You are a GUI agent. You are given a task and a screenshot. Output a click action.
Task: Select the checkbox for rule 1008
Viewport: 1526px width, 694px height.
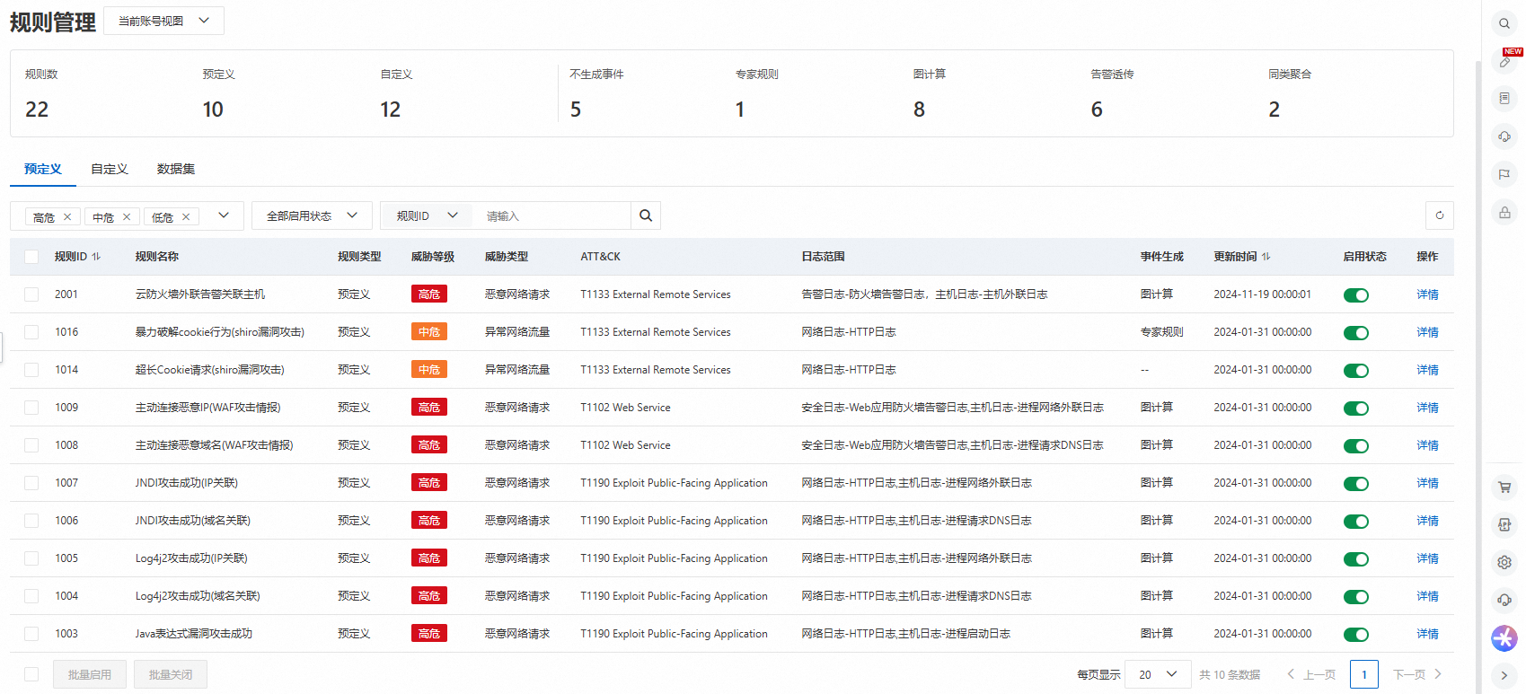tap(31, 445)
